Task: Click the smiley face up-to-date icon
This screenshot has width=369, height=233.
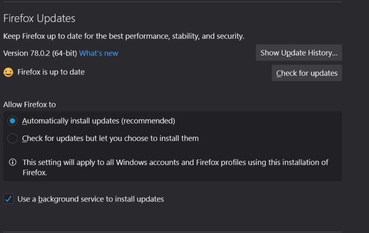Action: [x=8, y=72]
